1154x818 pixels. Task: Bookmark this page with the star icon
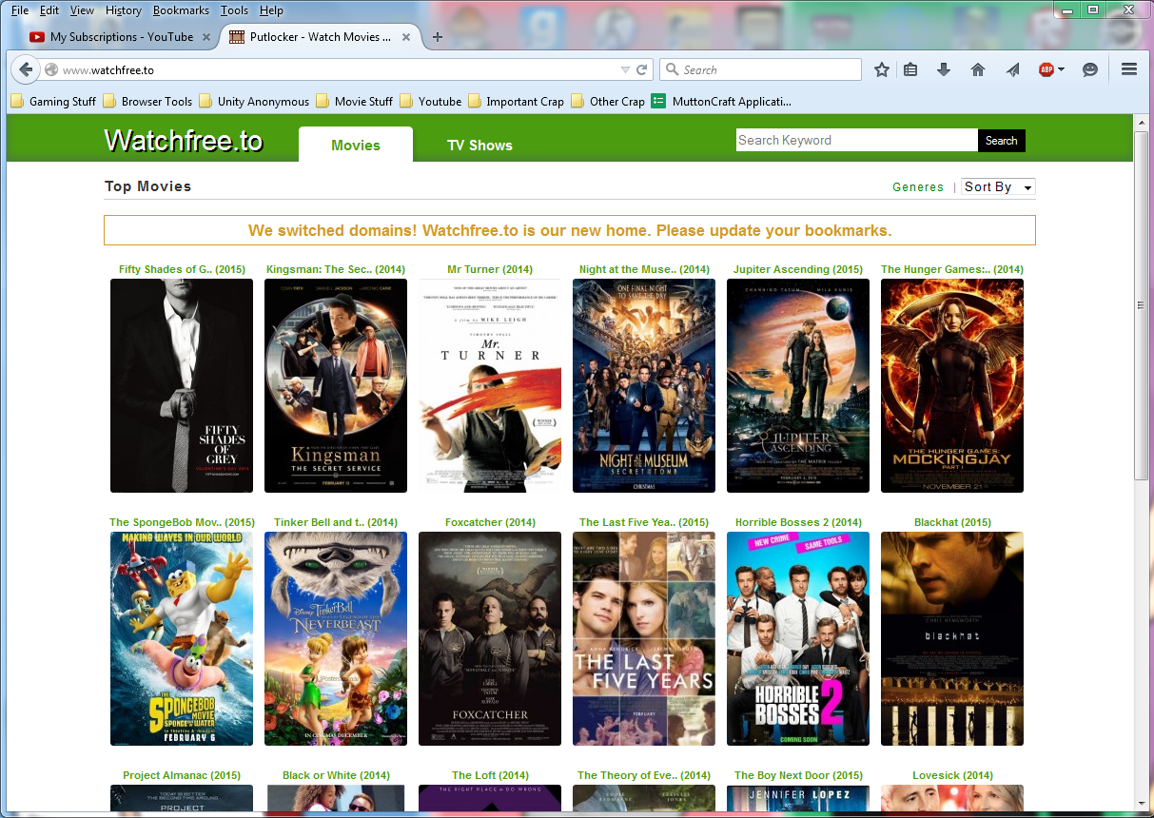(x=882, y=69)
